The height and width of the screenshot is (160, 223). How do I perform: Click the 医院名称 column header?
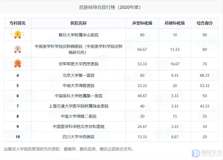point(79,23)
